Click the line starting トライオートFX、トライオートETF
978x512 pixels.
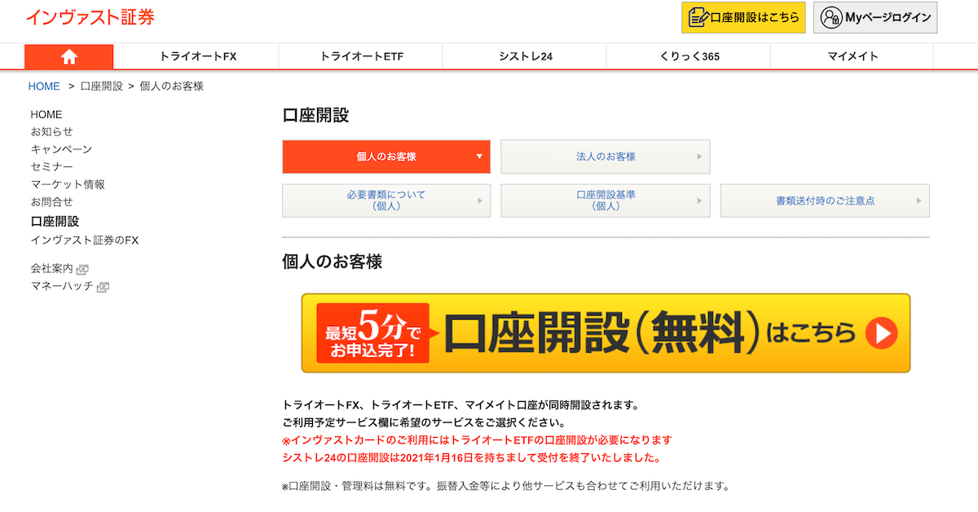tap(460, 404)
